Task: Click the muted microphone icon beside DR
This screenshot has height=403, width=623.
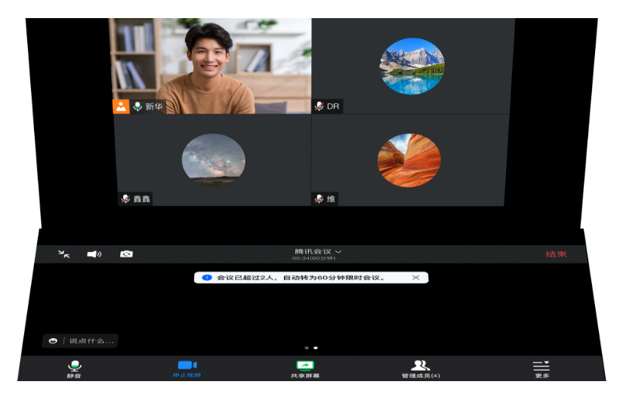Action: pos(319,106)
